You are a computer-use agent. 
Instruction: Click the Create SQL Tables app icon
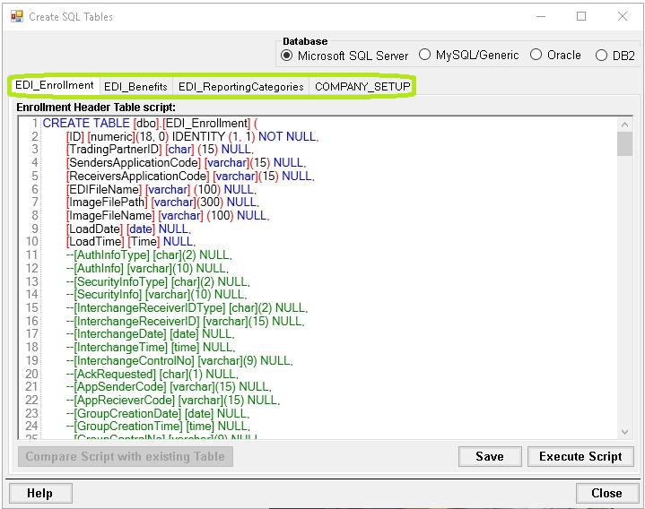click(x=17, y=16)
